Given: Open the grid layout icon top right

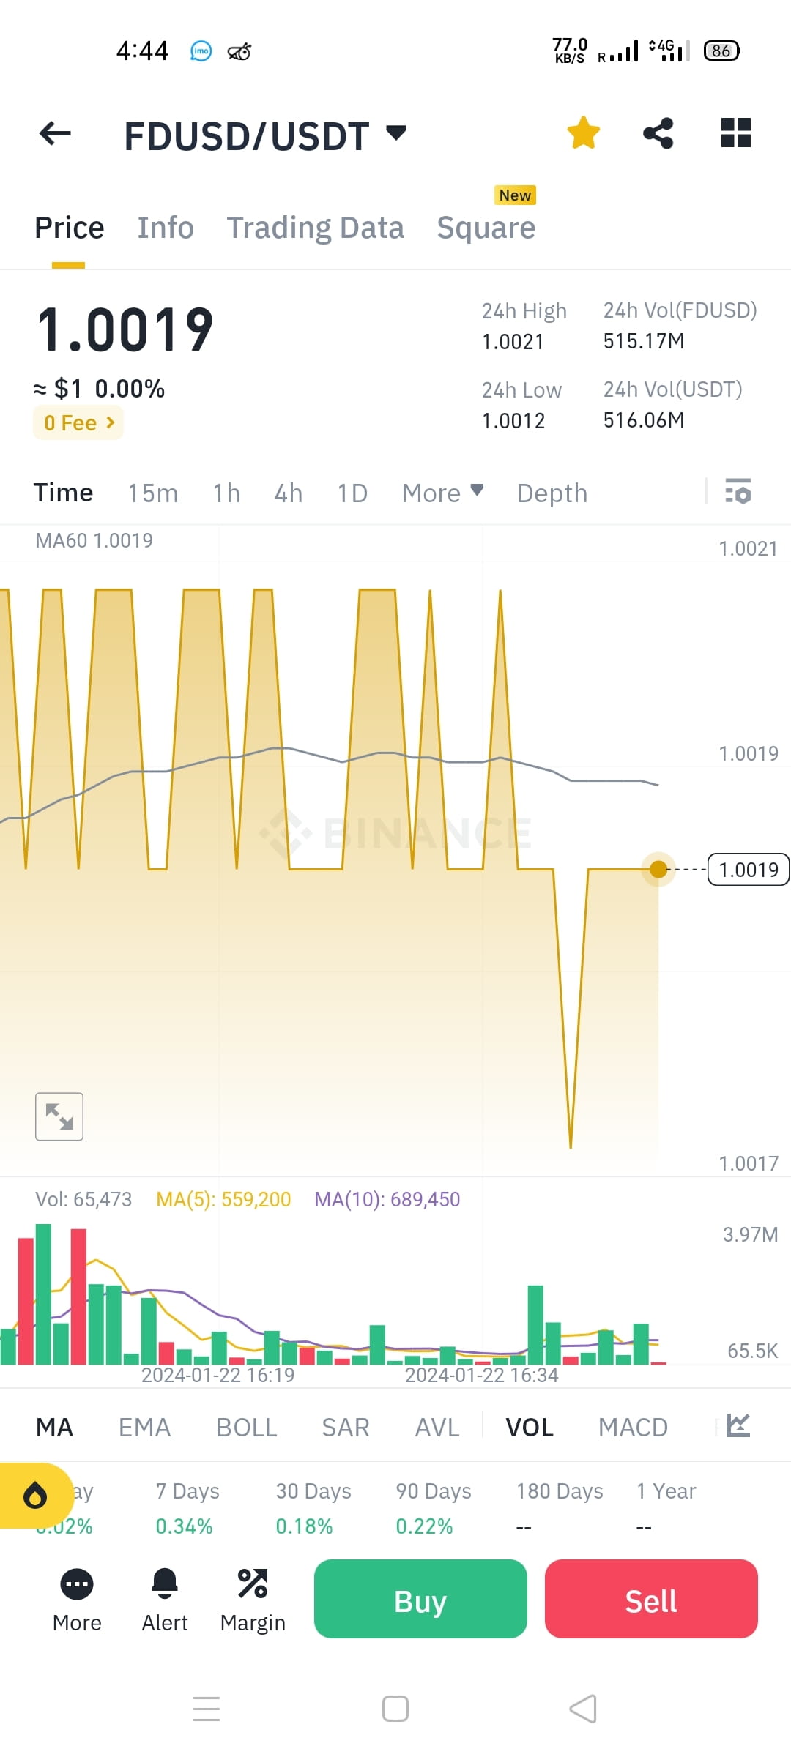Looking at the screenshot, I should (x=735, y=133).
